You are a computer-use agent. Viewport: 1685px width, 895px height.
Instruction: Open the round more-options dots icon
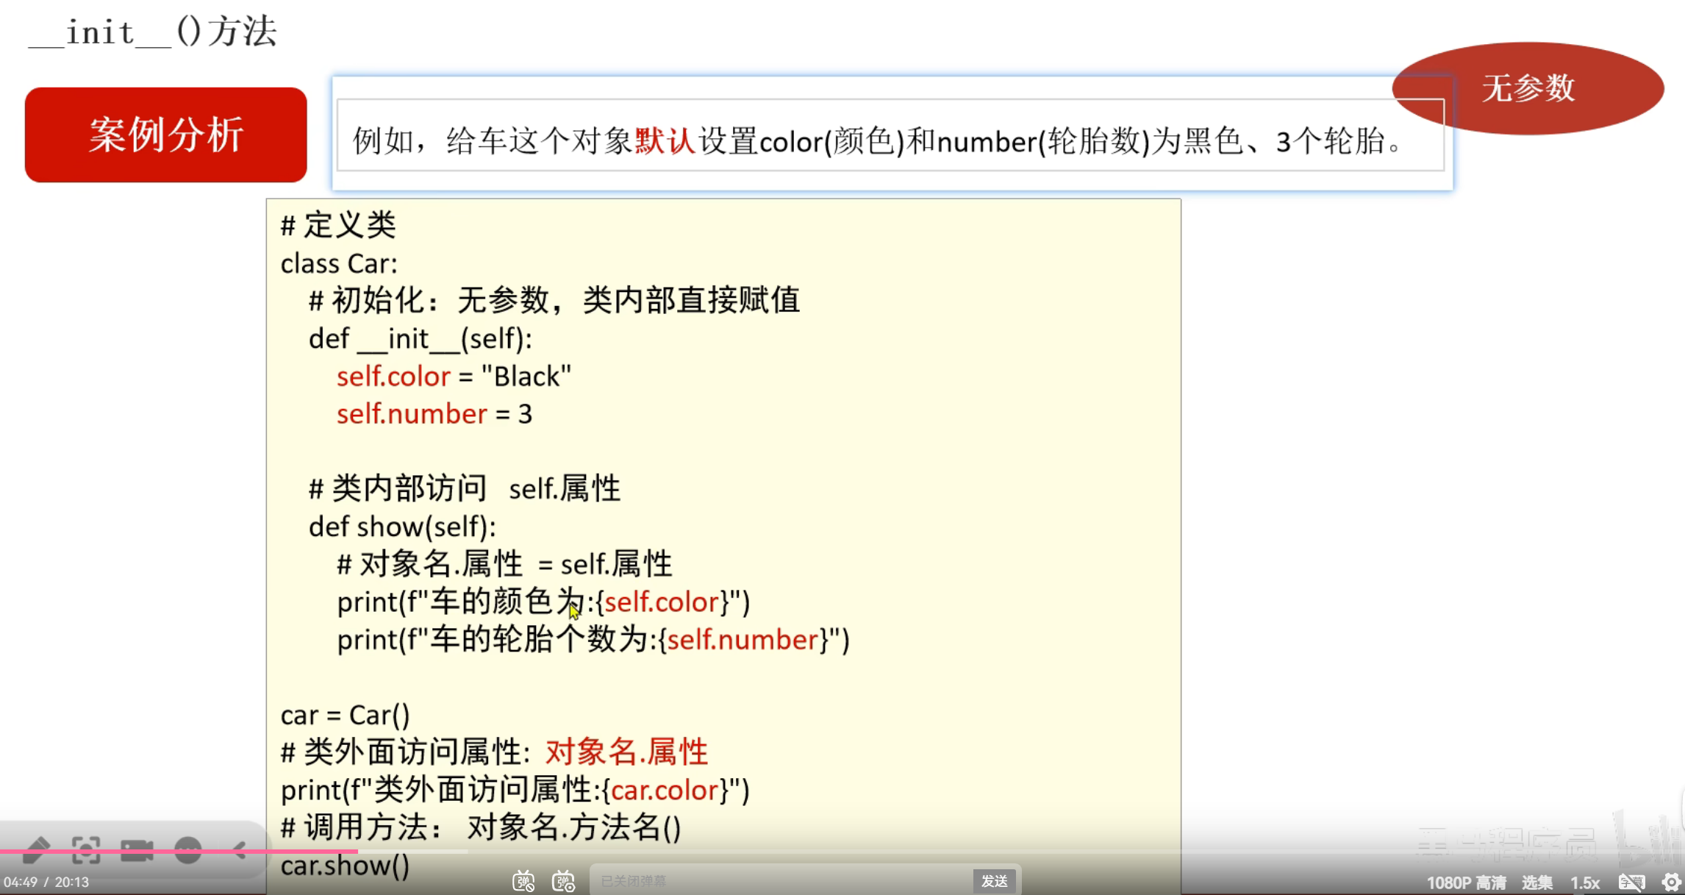188,850
